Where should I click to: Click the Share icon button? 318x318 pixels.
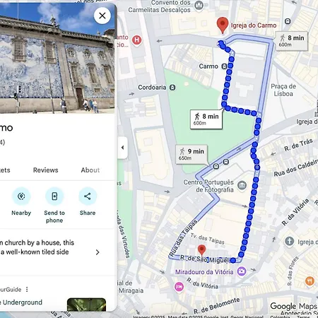click(x=88, y=196)
